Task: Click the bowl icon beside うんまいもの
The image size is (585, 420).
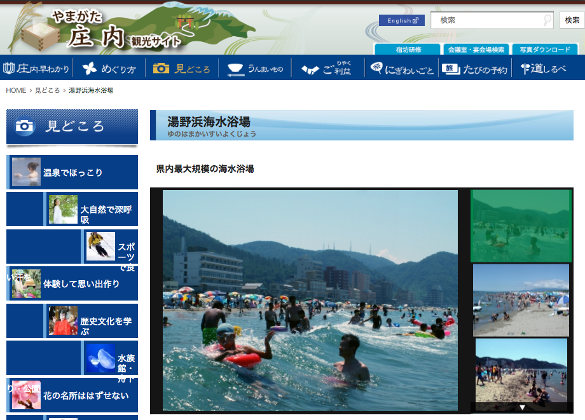Action: pyautogui.click(x=235, y=69)
